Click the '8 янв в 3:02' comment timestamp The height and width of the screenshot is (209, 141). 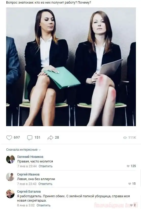26,205
